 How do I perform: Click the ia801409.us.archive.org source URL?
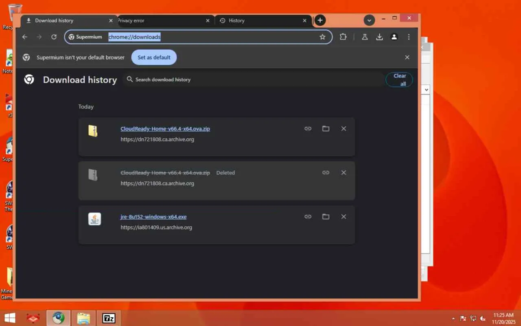(x=156, y=227)
